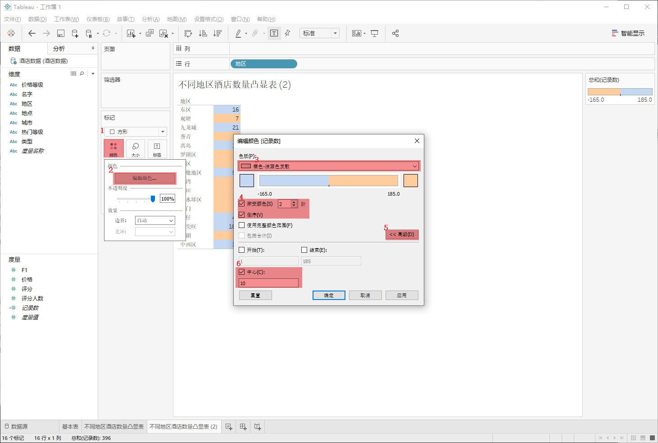Open the 工作表(W) menu
Screen dimensions: 658x443
(x=67, y=19)
